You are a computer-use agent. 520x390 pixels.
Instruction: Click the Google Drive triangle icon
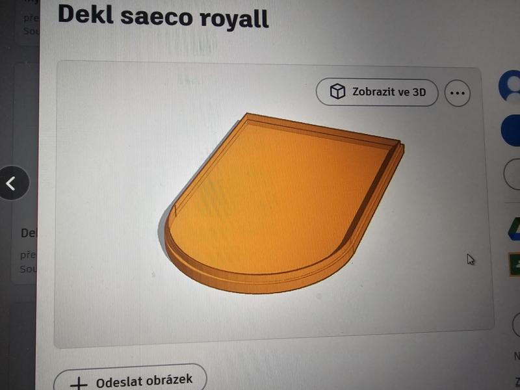(514, 229)
